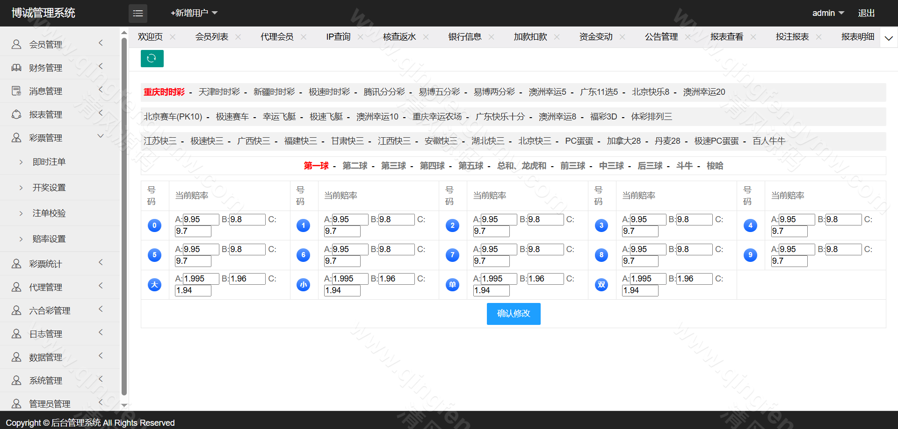Click the 消息管理 message icon in sidebar
This screenshot has width=898, height=429.
(x=16, y=91)
